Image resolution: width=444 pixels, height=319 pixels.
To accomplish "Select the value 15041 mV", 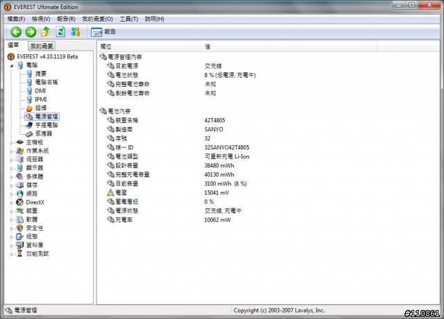I will point(216,193).
